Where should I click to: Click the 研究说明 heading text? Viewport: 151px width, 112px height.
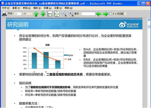pos(18,24)
